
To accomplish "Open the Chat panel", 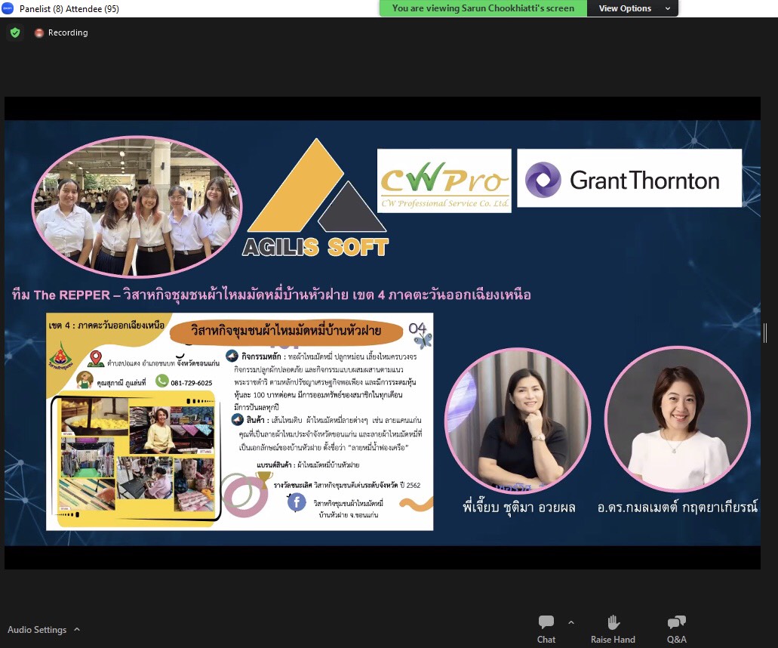I will pos(546,629).
